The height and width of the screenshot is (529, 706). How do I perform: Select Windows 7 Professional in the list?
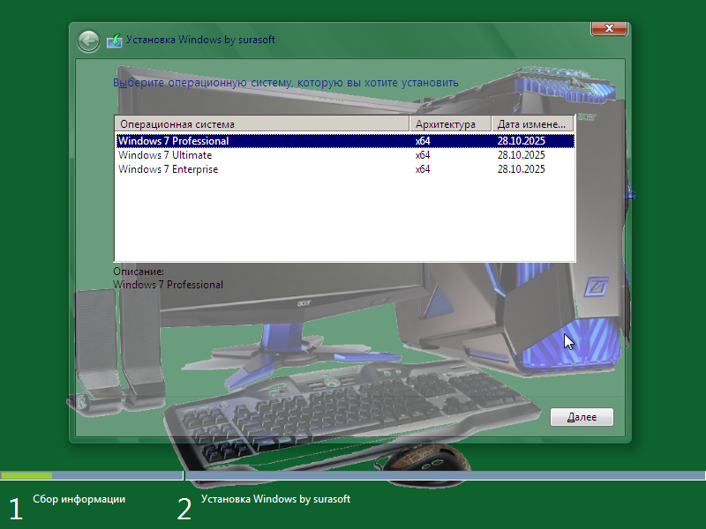(x=174, y=141)
